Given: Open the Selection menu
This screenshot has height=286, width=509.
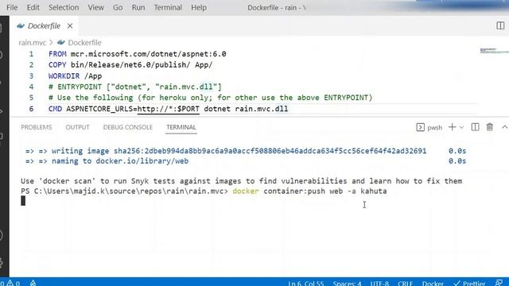Looking at the screenshot, I should (x=64, y=7).
